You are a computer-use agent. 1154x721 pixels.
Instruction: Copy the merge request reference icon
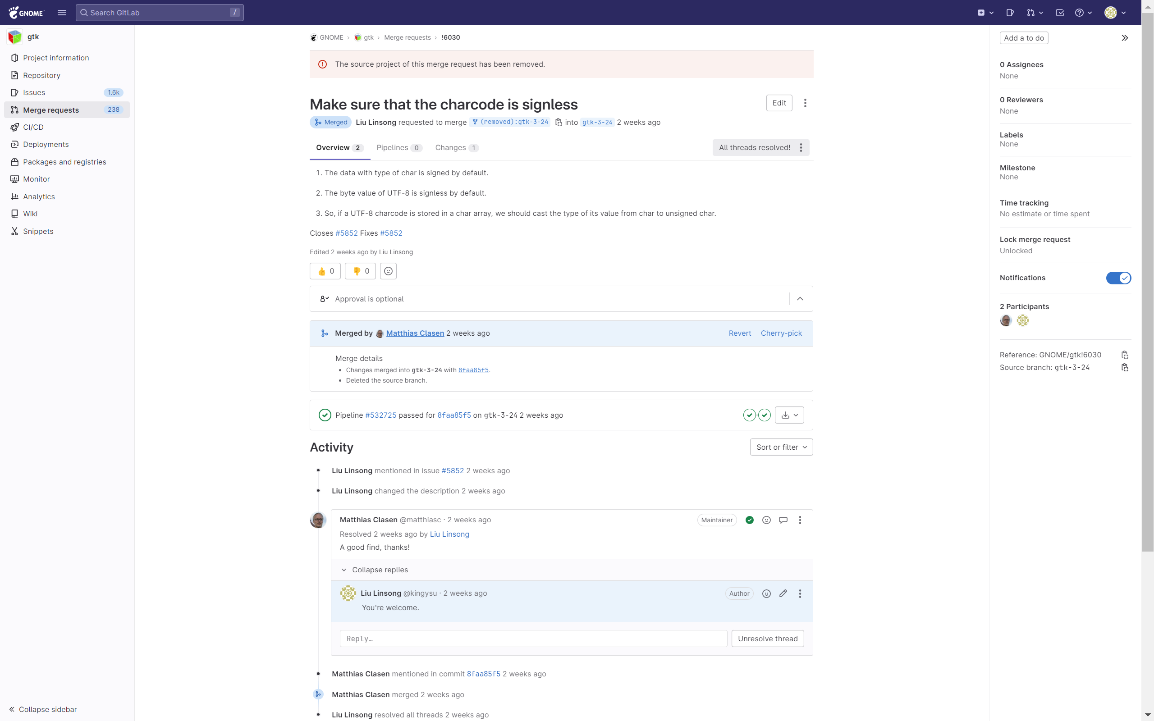pyautogui.click(x=1124, y=355)
